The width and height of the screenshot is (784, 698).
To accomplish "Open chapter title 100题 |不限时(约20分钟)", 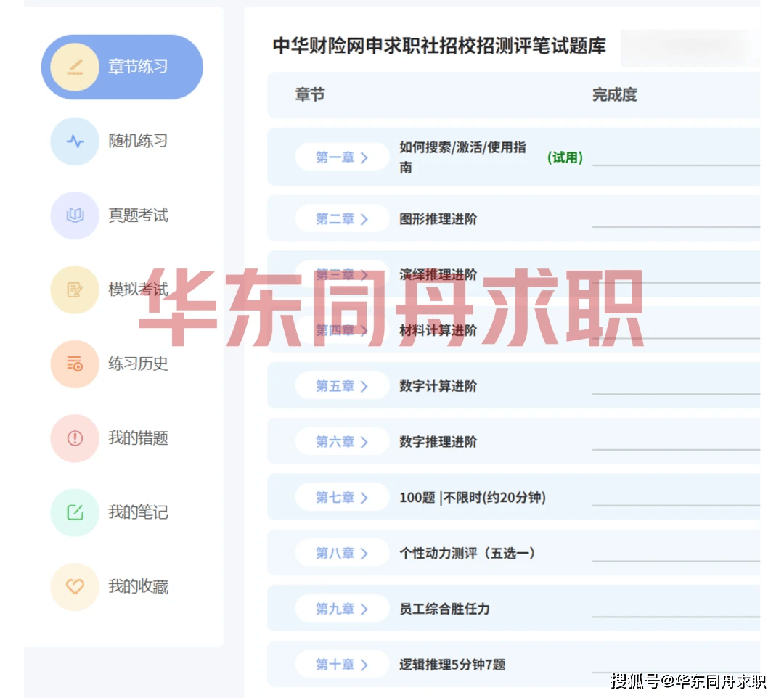I will [x=473, y=498].
